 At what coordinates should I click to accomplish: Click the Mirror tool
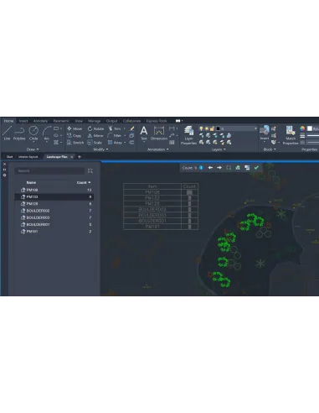[x=95, y=135]
